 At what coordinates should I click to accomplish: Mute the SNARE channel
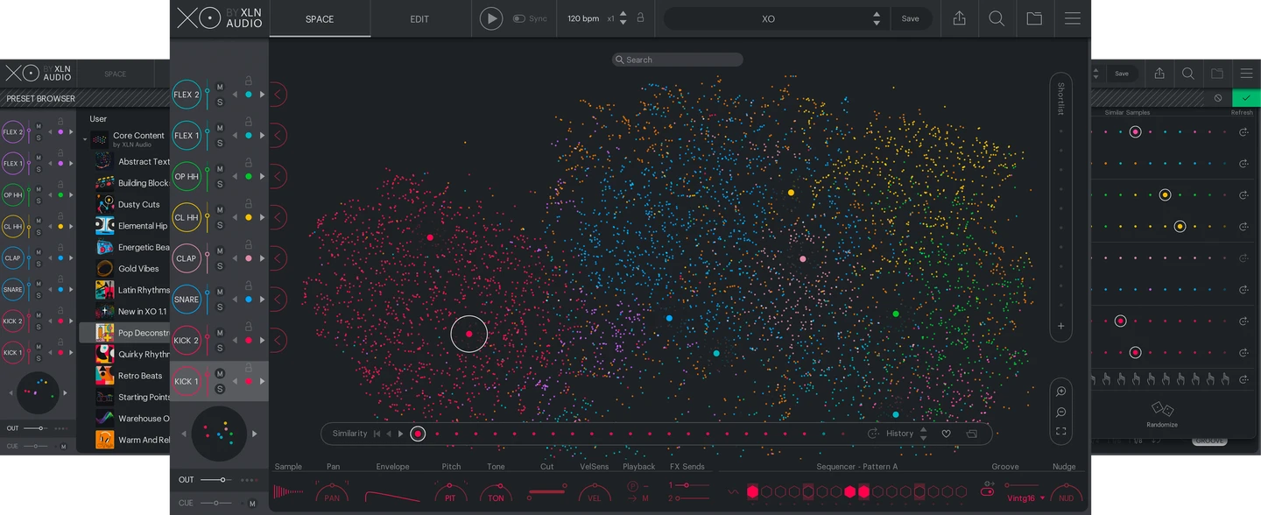[220, 292]
